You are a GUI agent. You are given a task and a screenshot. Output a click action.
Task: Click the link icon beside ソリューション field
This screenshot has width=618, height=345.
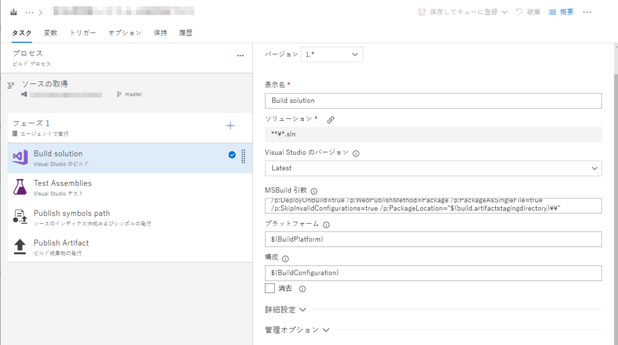click(331, 119)
